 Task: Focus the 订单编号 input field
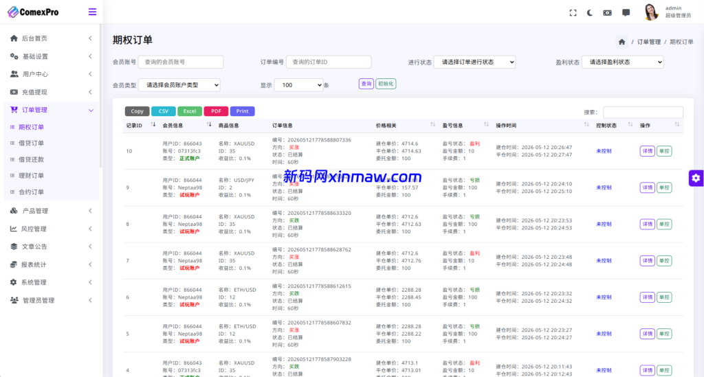coord(329,62)
